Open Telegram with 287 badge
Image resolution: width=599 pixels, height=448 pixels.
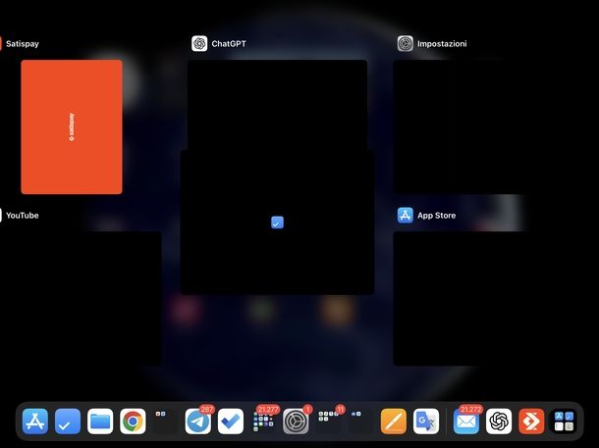click(x=198, y=422)
